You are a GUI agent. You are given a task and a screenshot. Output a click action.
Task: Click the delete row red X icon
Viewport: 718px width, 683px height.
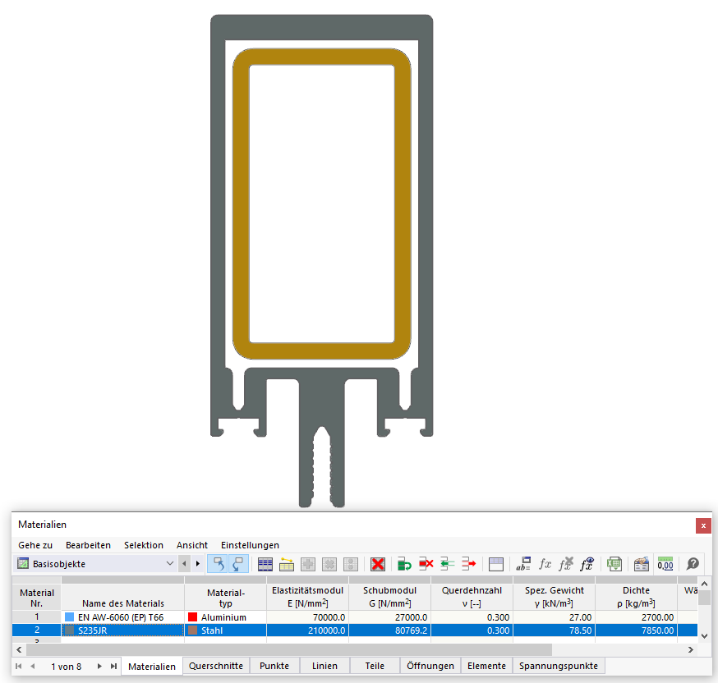(x=426, y=564)
